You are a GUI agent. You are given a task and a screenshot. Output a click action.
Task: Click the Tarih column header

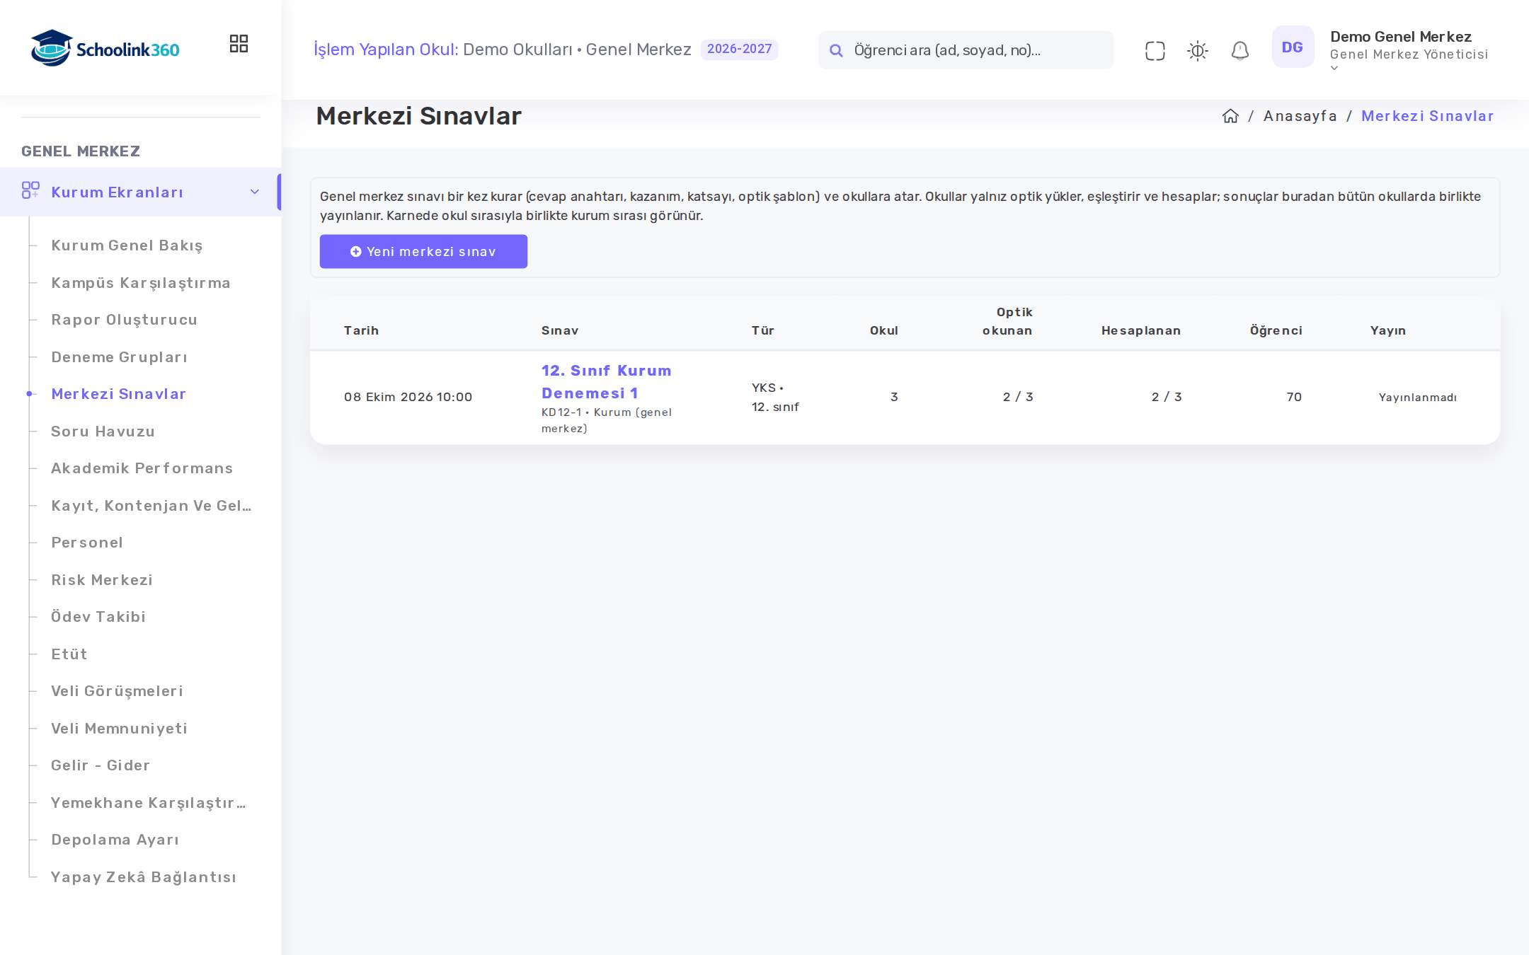point(361,330)
